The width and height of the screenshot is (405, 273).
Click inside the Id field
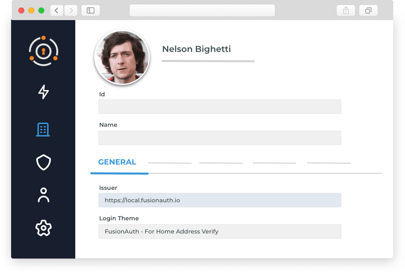pos(219,106)
